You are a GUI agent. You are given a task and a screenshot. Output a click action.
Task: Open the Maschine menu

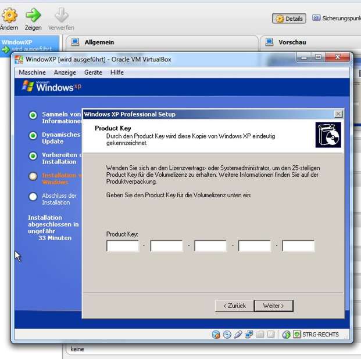tap(32, 72)
